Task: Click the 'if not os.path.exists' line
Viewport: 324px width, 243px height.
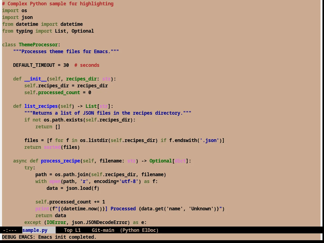Action: coord(80,120)
